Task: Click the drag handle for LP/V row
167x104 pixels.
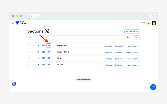Action: pyautogui.click(x=30, y=58)
